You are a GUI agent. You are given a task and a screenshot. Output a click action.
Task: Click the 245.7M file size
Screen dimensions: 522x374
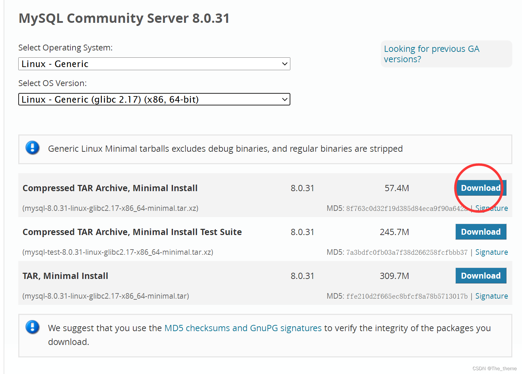pos(394,232)
